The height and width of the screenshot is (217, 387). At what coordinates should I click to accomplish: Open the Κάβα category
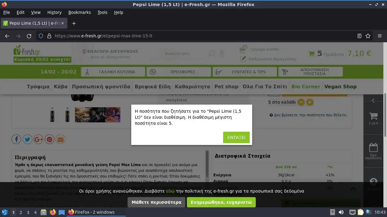(x=61, y=86)
